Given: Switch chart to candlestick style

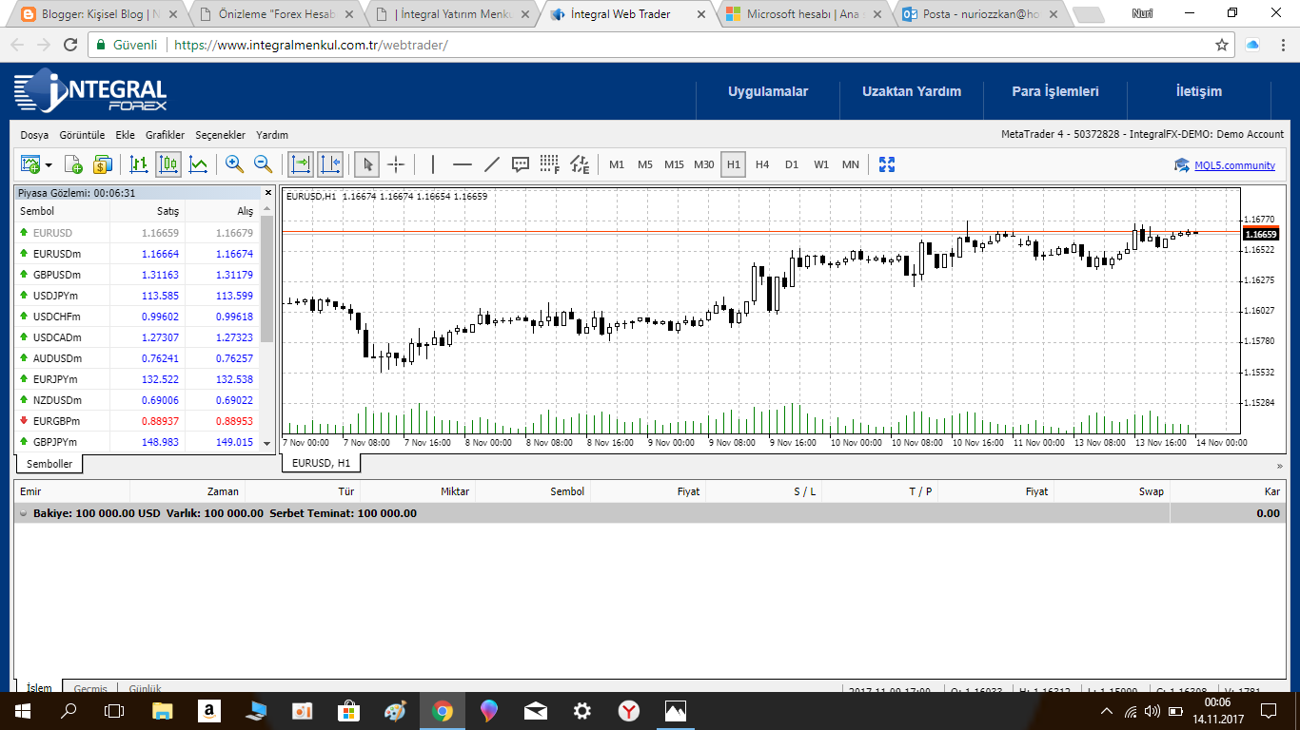Looking at the screenshot, I should tap(168, 164).
